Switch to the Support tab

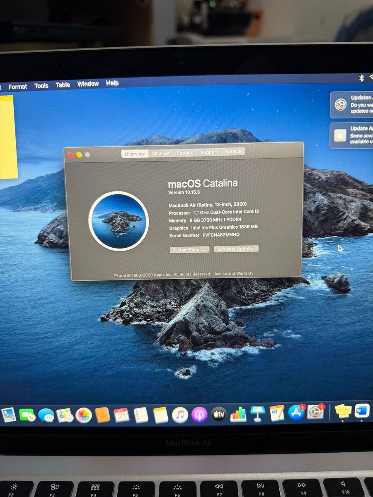tap(209, 152)
